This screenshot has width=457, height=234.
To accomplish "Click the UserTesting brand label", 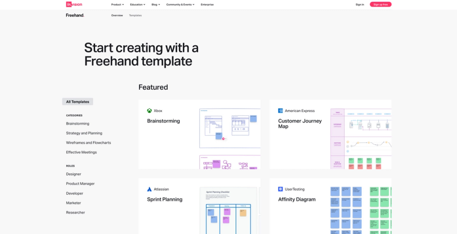I will [x=295, y=189].
